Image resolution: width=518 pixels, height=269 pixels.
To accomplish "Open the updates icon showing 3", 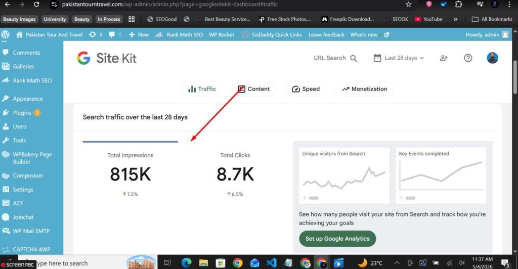I will click(x=96, y=35).
